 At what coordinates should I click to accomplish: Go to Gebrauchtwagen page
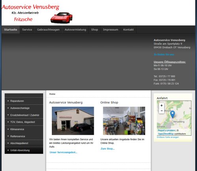pos(48,30)
